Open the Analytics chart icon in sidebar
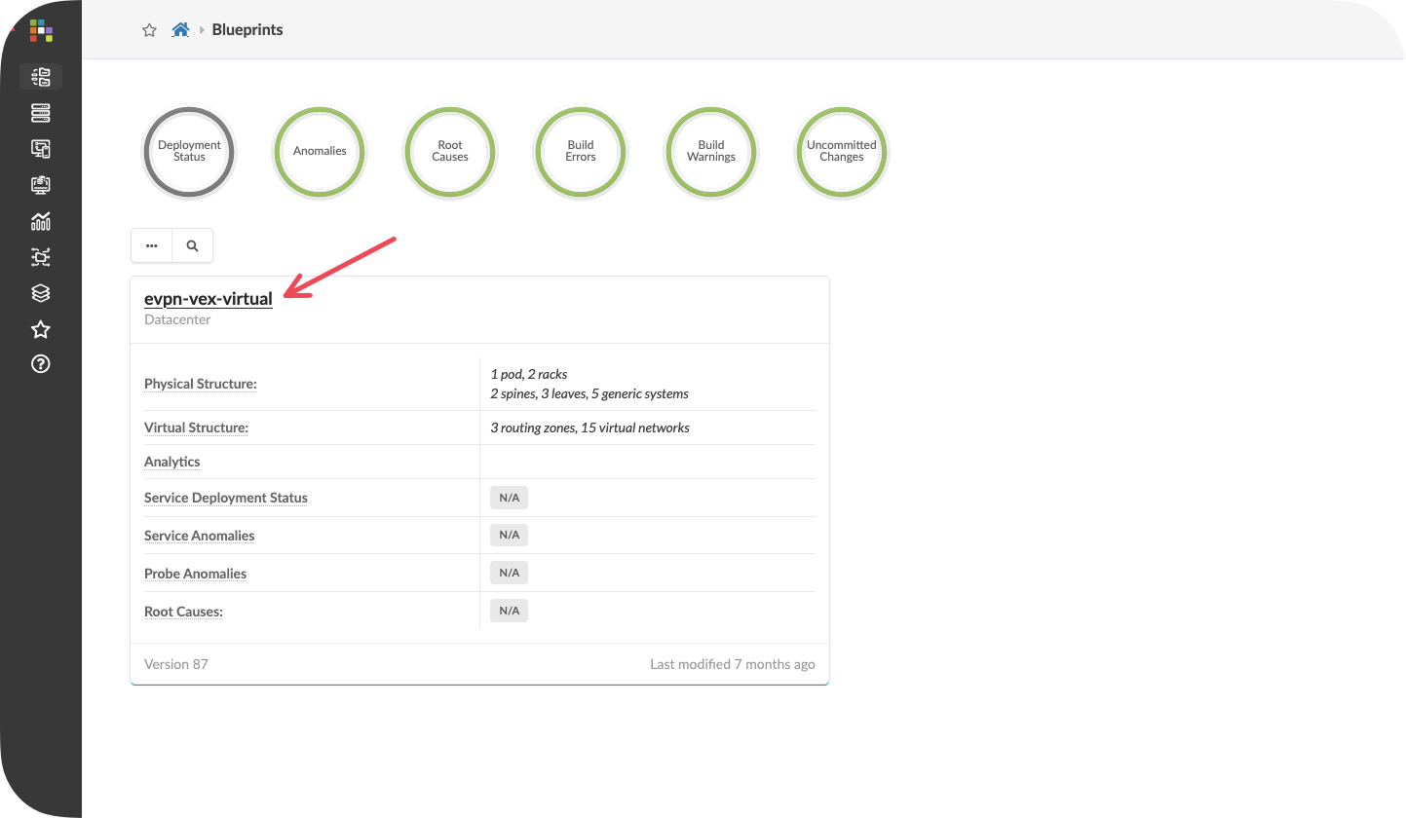Image resolution: width=1406 pixels, height=818 pixels. pyautogui.click(x=41, y=221)
